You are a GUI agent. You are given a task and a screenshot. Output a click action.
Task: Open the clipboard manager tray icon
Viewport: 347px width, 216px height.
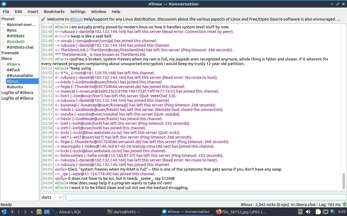[318, 212]
